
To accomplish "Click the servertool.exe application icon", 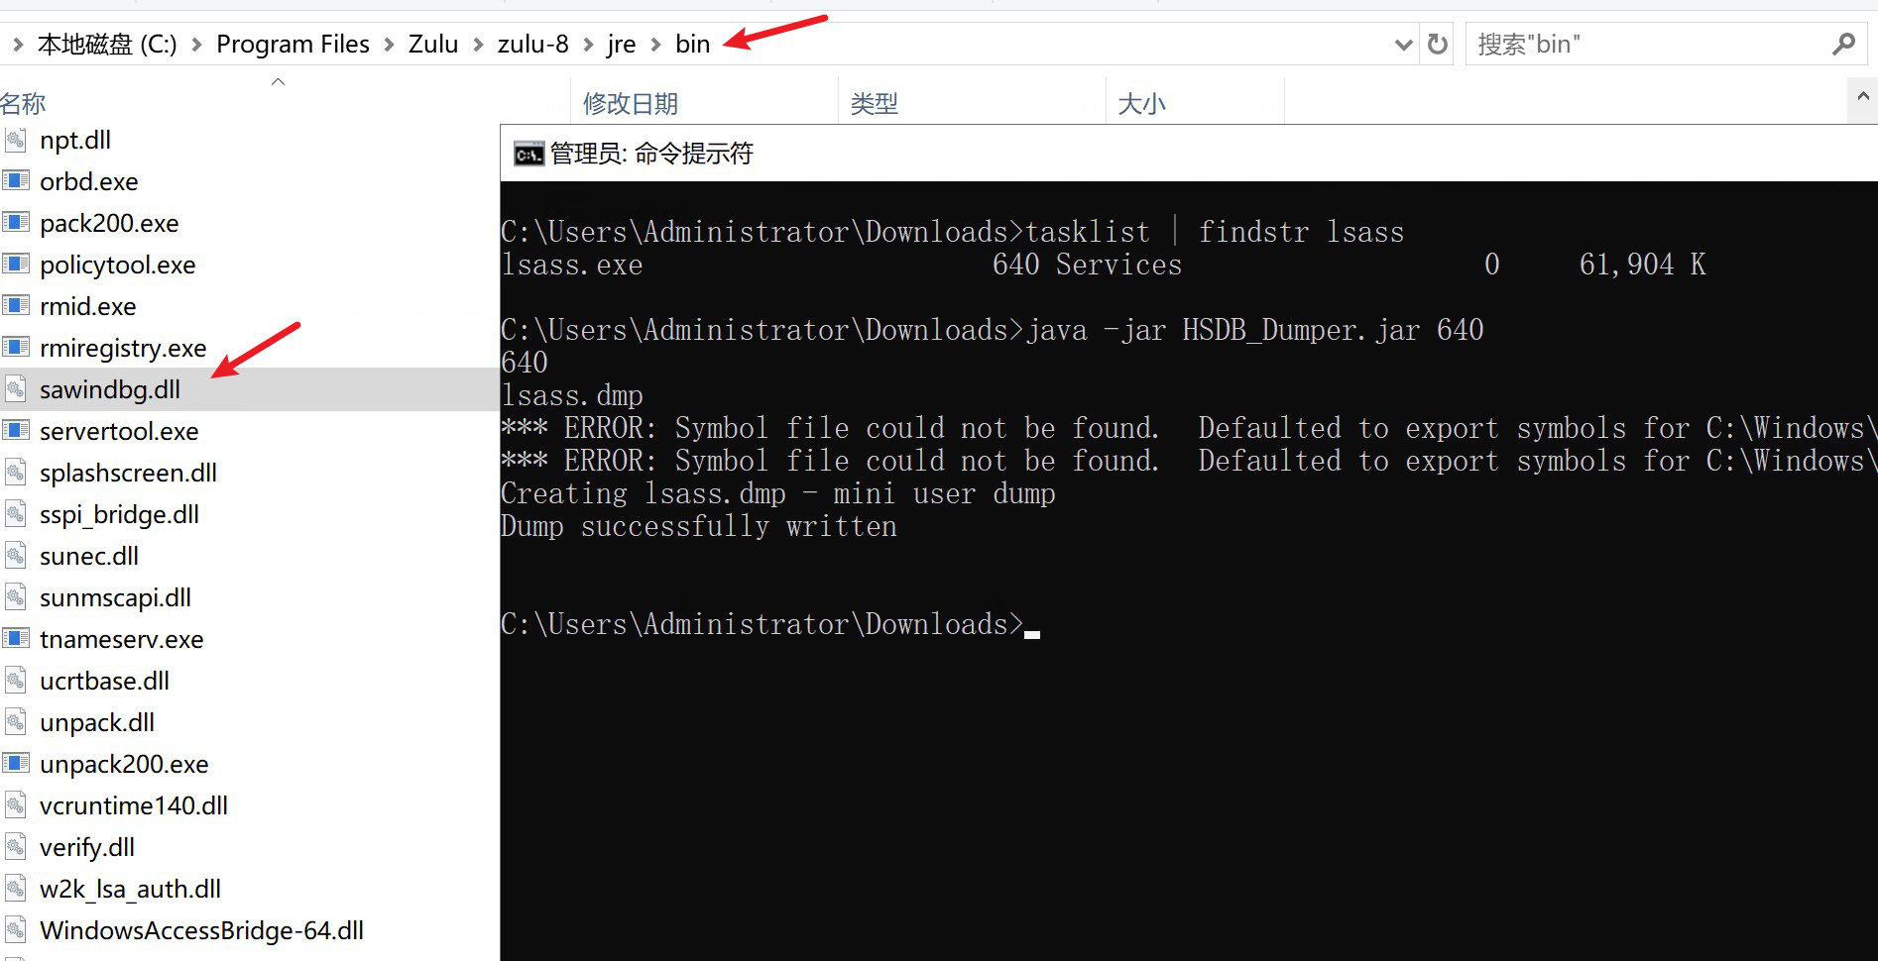I will [x=15, y=431].
